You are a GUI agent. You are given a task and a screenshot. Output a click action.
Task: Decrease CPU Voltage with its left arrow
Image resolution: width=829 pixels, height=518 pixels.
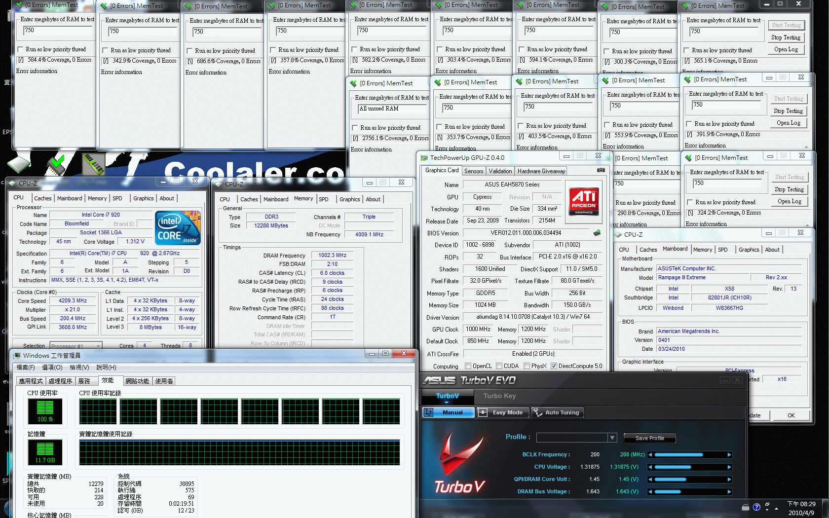[650, 467]
